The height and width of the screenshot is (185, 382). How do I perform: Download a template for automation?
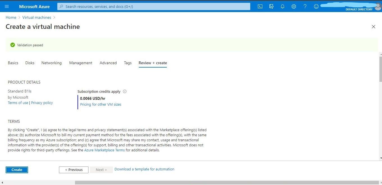[144, 169]
